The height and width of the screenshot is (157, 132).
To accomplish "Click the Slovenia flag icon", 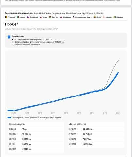I will pos(28,17).
